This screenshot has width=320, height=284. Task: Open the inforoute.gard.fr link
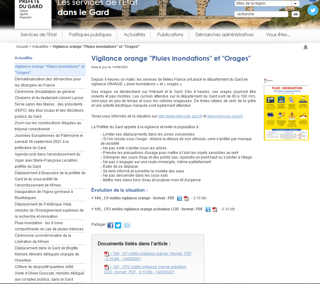[180, 116]
